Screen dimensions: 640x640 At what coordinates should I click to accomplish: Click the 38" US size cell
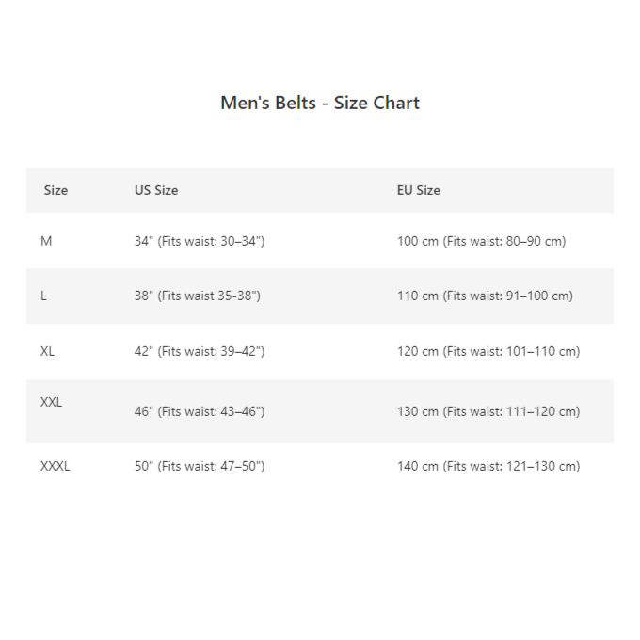pyautogui.click(x=198, y=296)
